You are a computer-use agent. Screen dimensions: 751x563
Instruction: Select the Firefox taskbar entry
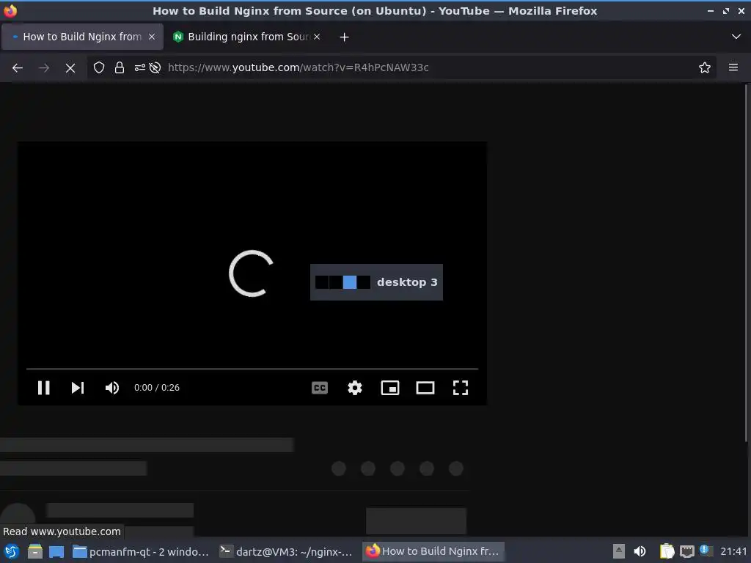[433, 551]
